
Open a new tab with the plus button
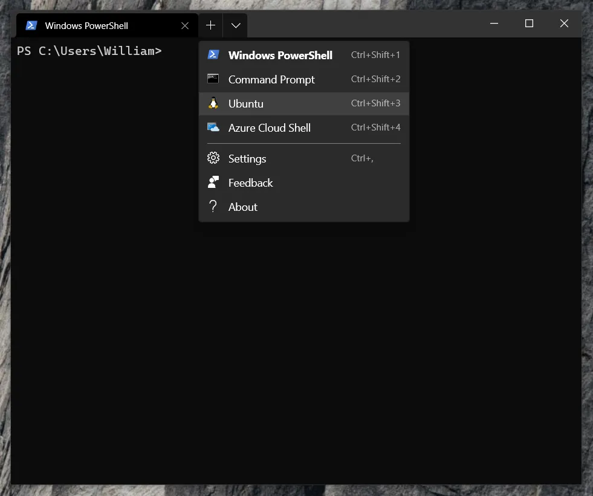210,25
